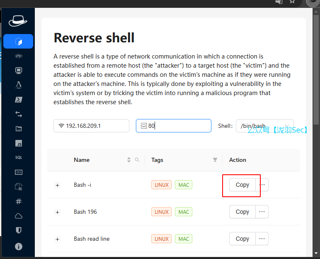The height and width of the screenshot is (259, 320).
Task: Open the TTY spawn shell monitor icon
Action: point(18,71)
